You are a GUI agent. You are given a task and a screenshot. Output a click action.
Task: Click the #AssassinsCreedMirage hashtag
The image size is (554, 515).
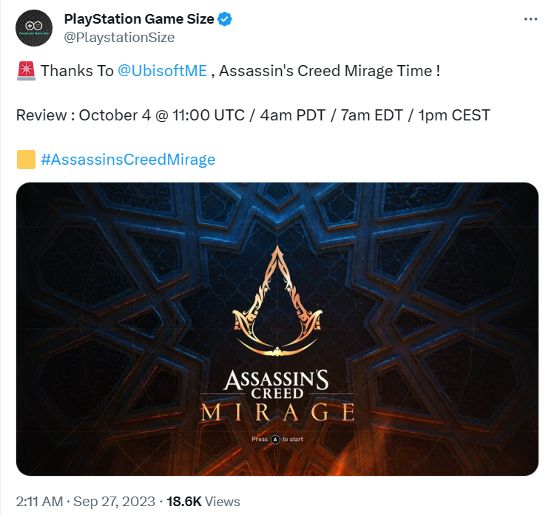pos(128,160)
